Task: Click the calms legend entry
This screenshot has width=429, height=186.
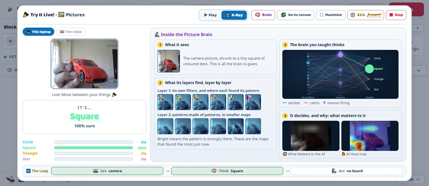Action: click(x=312, y=103)
